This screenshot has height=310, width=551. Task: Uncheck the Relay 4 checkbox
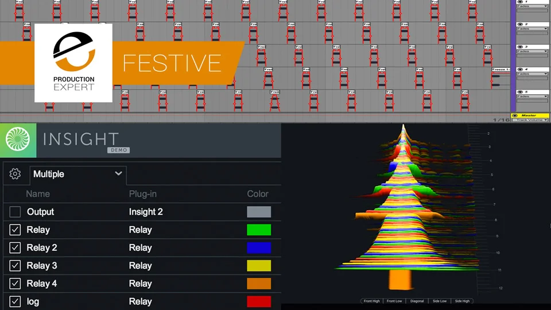pyautogui.click(x=15, y=283)
